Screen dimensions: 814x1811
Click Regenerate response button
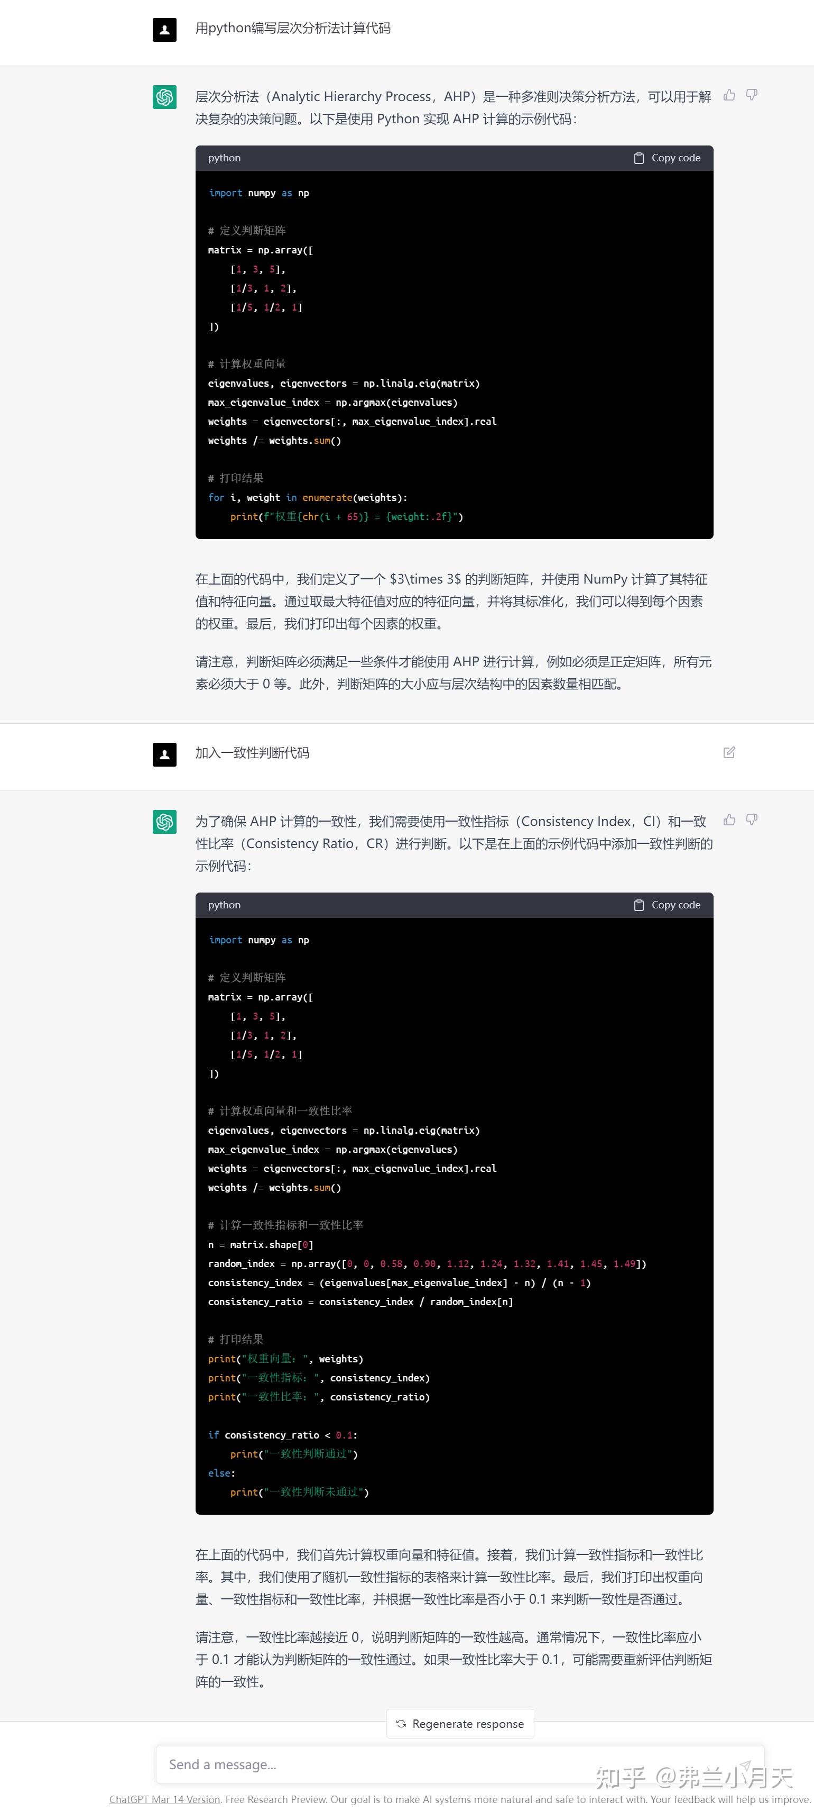(x=460, y=1724)
